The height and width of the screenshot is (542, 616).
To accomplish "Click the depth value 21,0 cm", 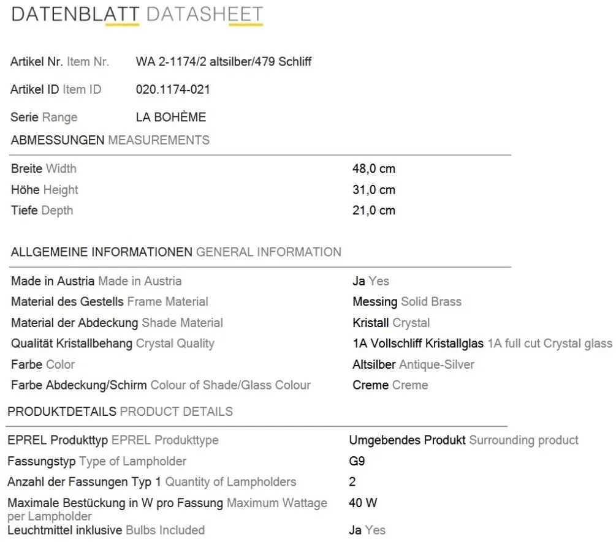I will tap(374, 210).
